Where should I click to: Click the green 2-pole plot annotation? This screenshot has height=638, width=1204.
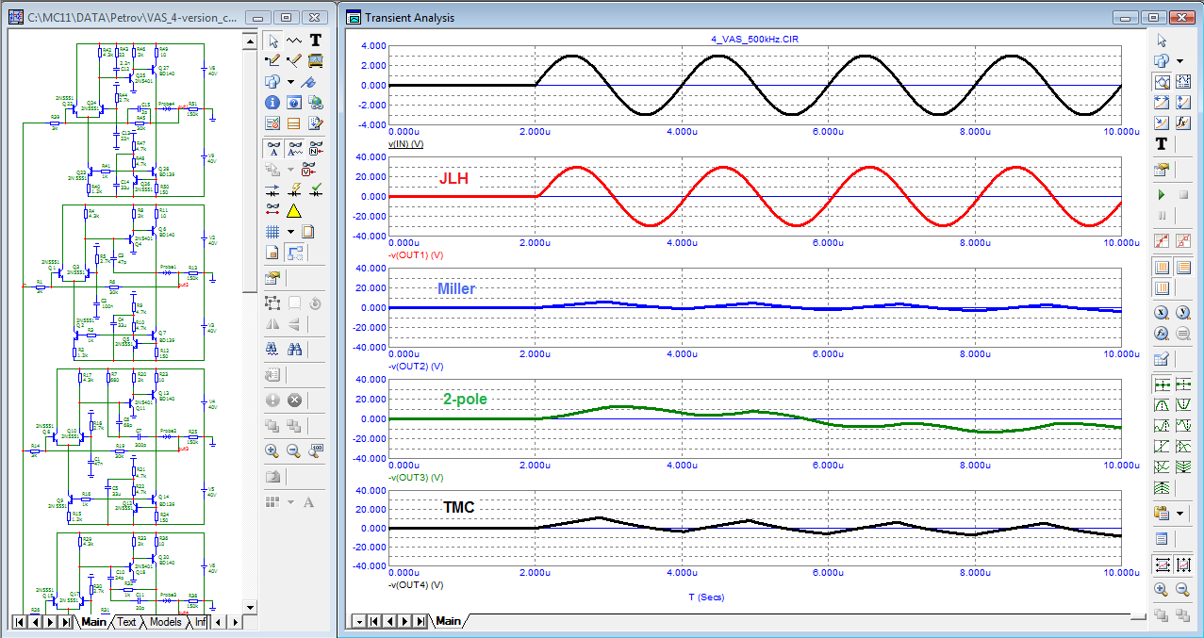pyautogui.click(x=467, y=400)
